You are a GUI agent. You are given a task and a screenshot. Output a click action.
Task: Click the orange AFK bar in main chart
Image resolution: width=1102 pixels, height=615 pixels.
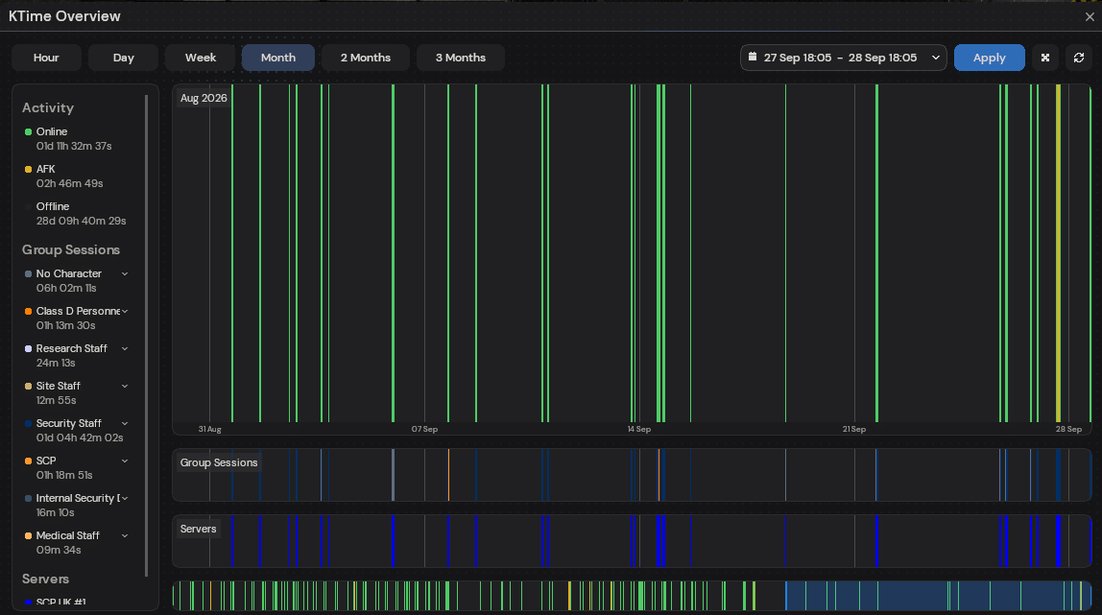click(1059, 252)
